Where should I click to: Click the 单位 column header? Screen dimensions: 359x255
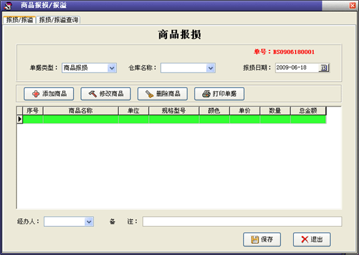point(133,110)
